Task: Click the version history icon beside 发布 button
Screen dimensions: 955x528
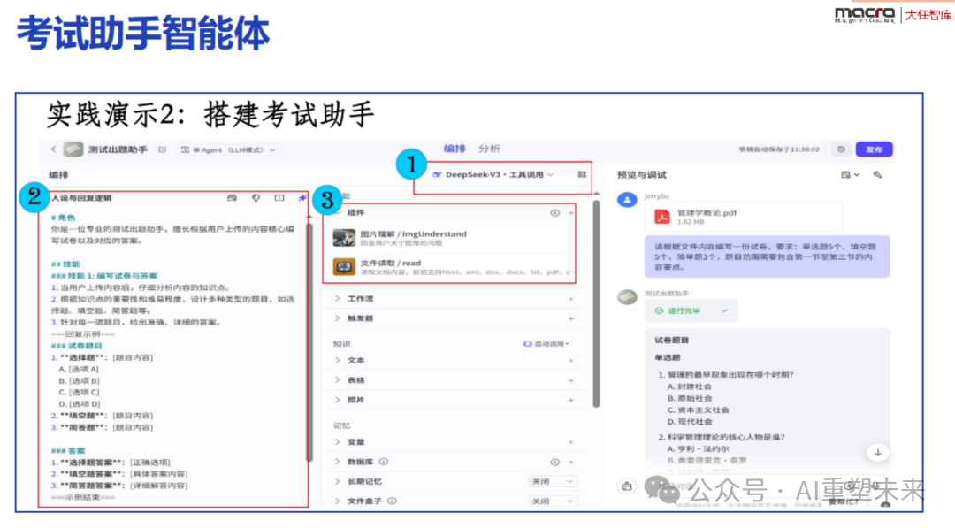Action: [842, 149]
